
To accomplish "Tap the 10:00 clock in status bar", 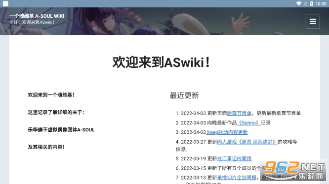I will [321, 4].
